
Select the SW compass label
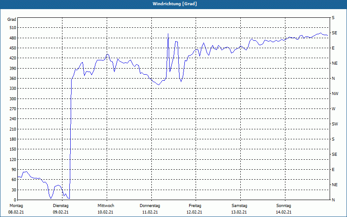pyautogui.click(x=335, y=124)
